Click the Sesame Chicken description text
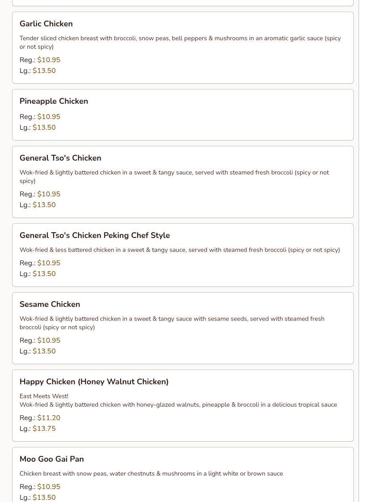368x502 pixels. click(172, 323)
